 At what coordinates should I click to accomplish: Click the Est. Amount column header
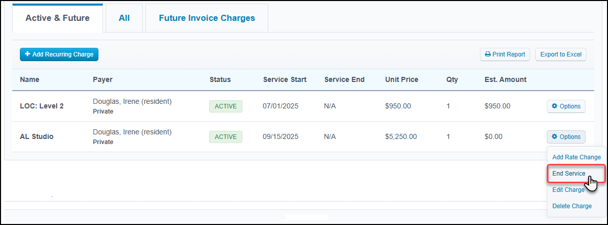pyautogui.click(x=505, y=80)
